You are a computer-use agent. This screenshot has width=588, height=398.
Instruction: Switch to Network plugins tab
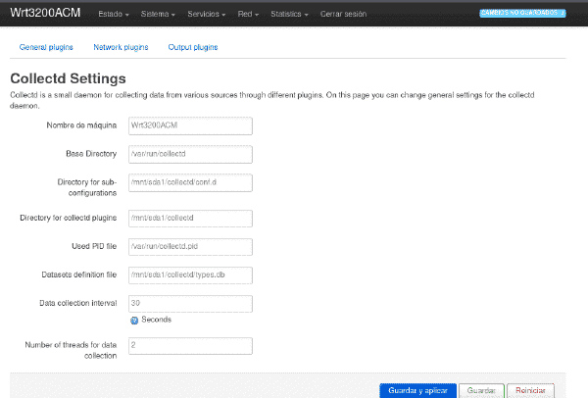point(121,47)
